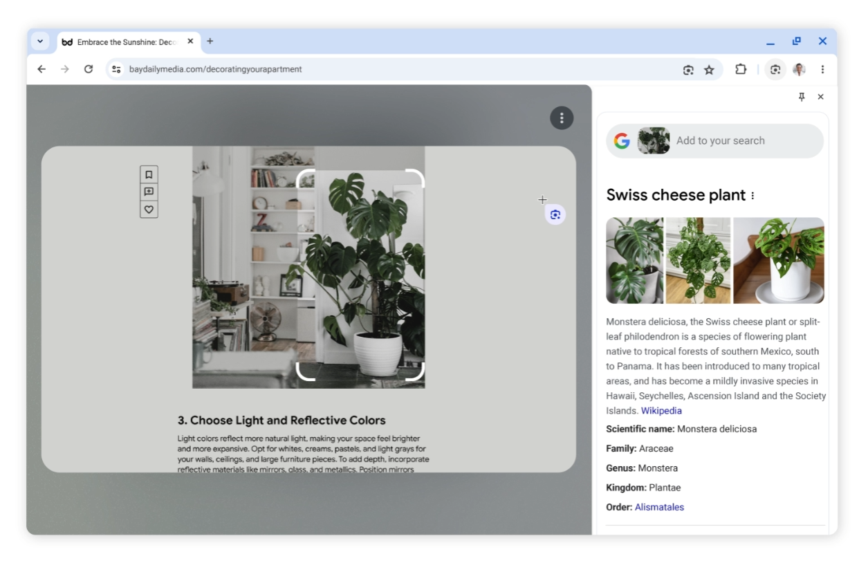
Task: Click the Kingdom: Plantae row
Action: 643,488
